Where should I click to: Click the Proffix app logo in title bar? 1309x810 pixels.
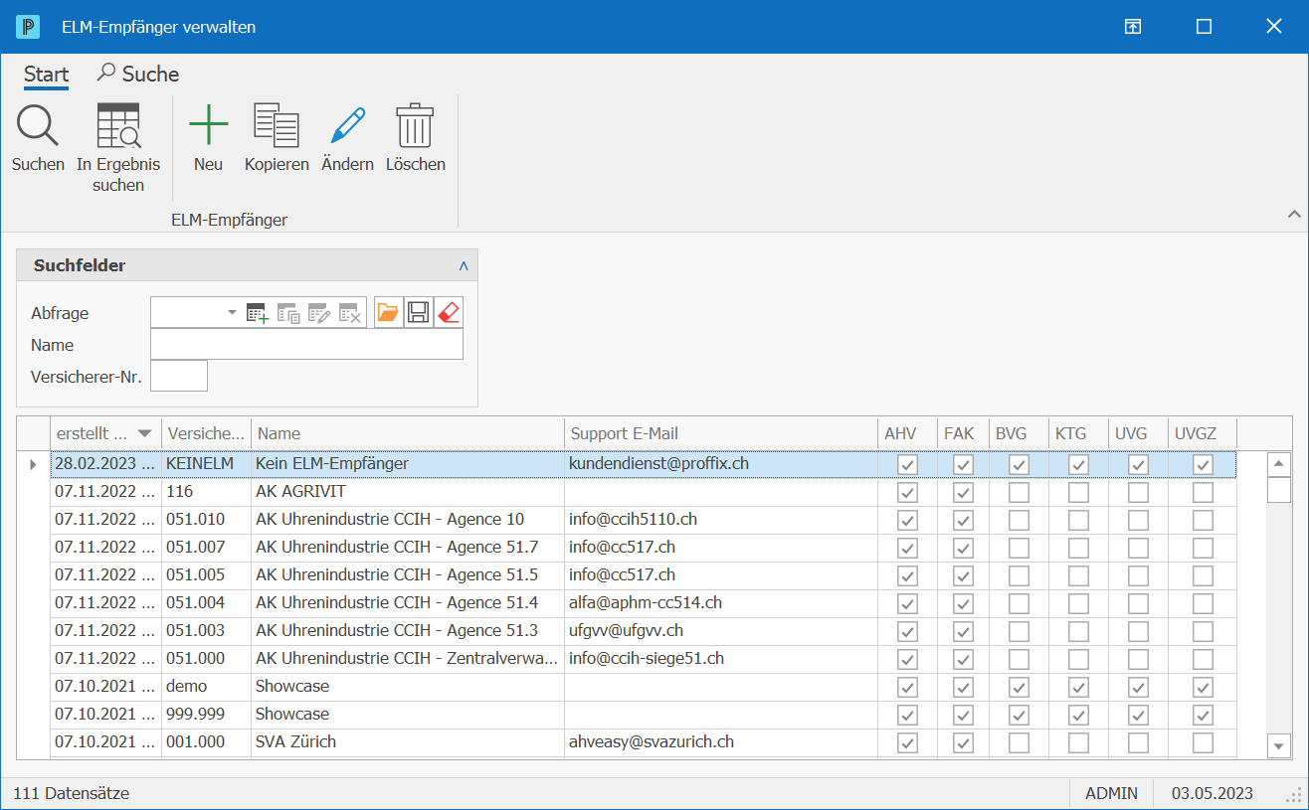point(28,27)
